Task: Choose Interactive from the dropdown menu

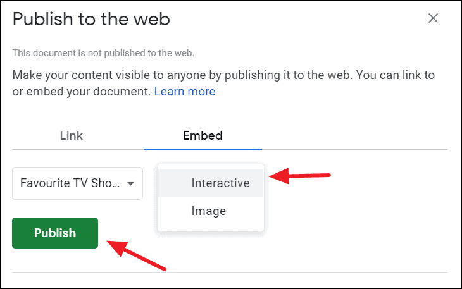Action: click(x=210, y=183)
